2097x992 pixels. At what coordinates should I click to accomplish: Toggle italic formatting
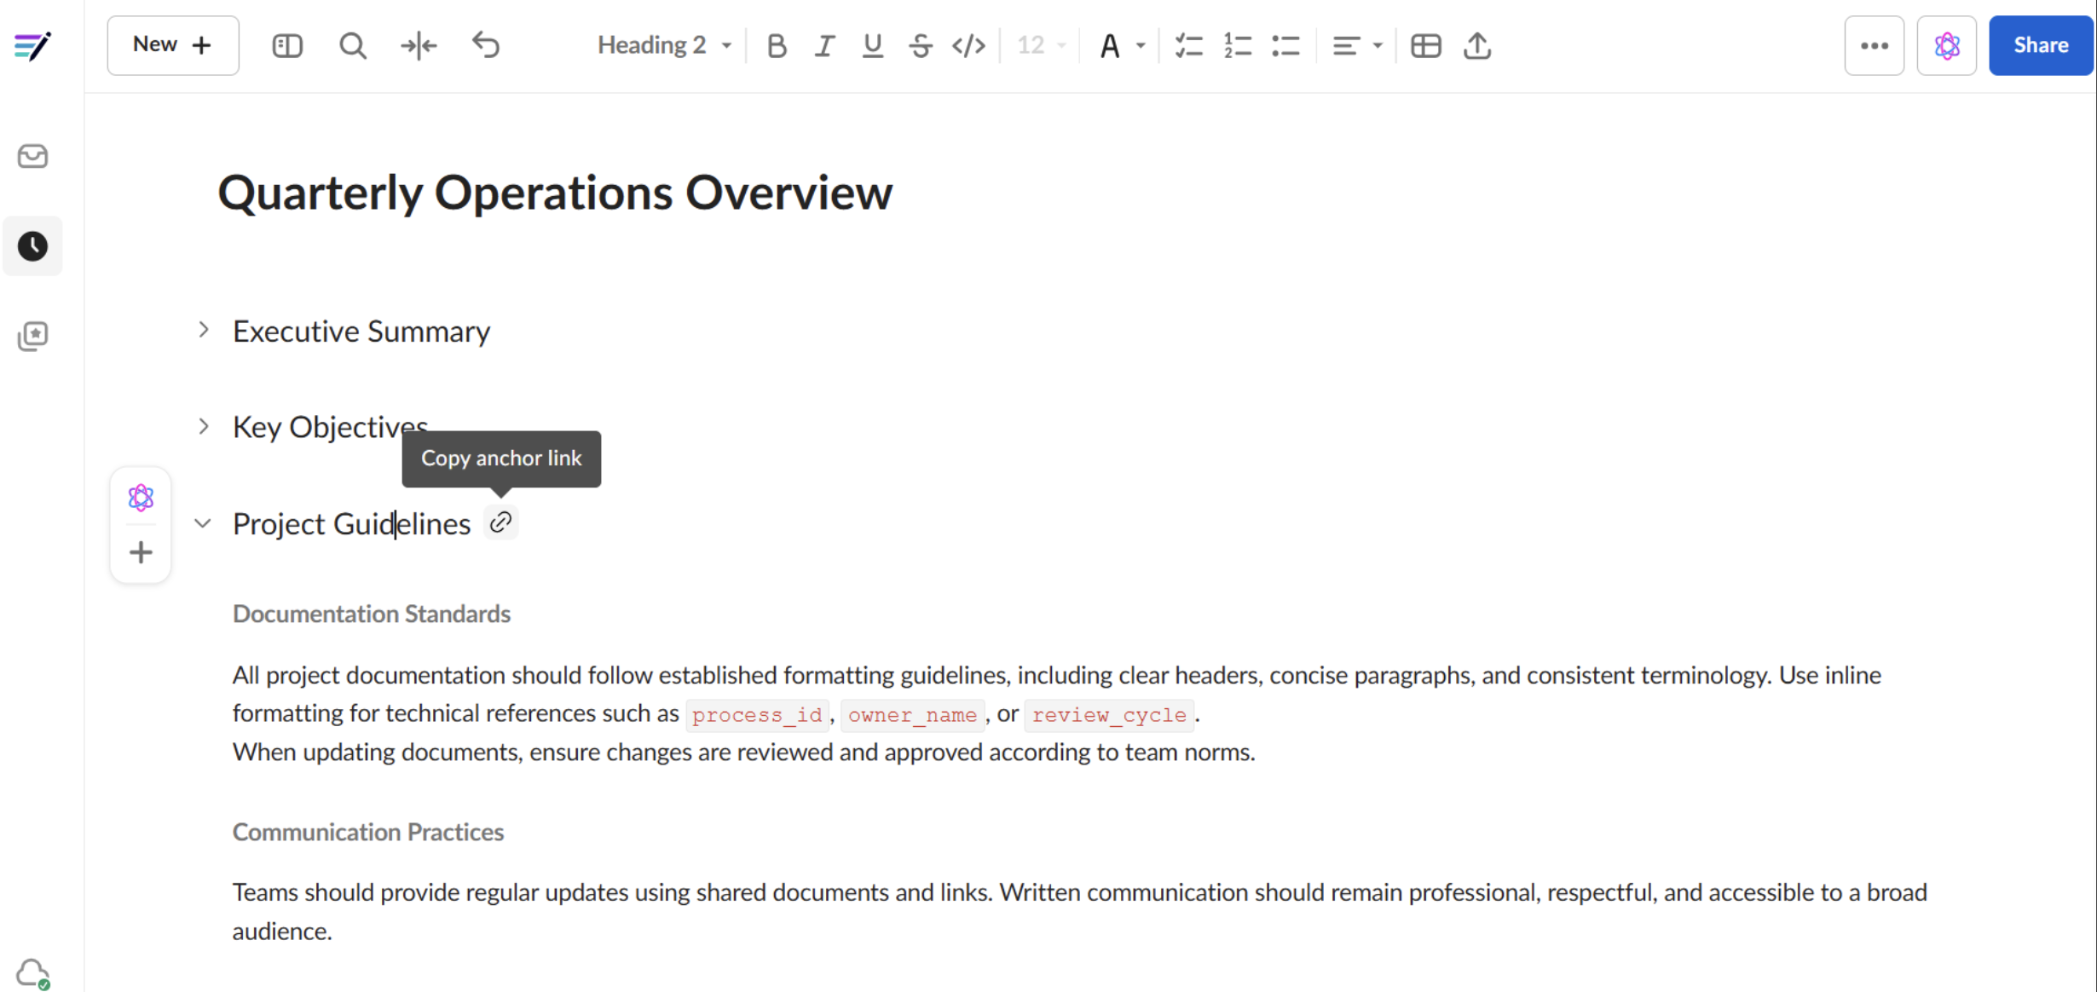823,45
